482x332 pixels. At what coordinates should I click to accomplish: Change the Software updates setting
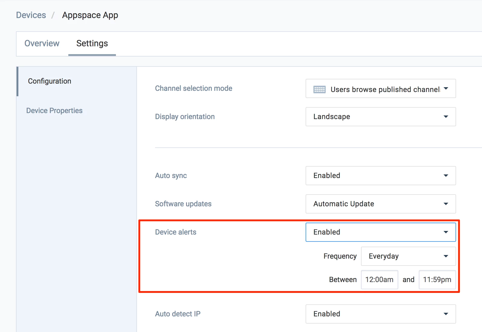(x=381, y=204)
